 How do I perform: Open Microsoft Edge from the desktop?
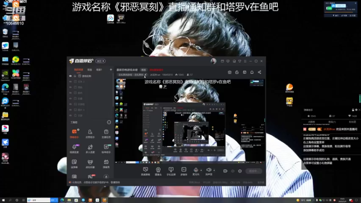pyautogui.click(x=5, y=89)
